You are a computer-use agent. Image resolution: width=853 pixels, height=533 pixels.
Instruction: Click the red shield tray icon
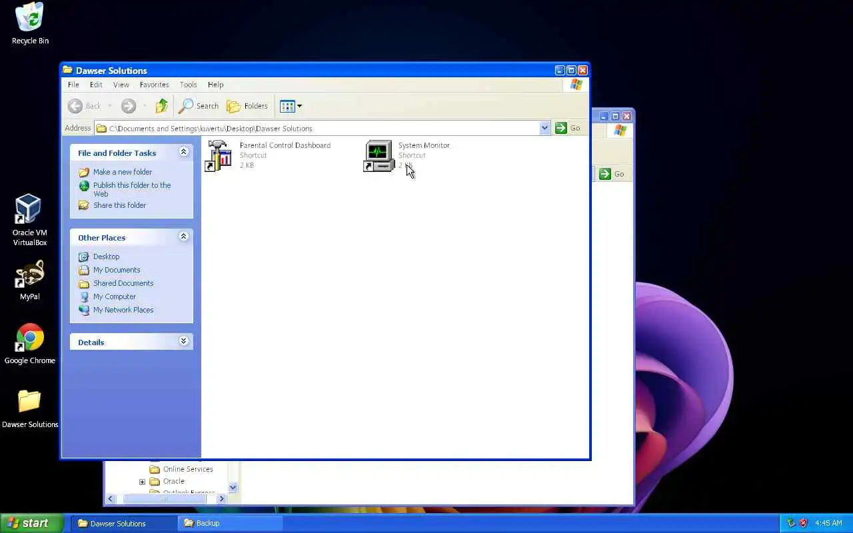[x=803, y=523]
